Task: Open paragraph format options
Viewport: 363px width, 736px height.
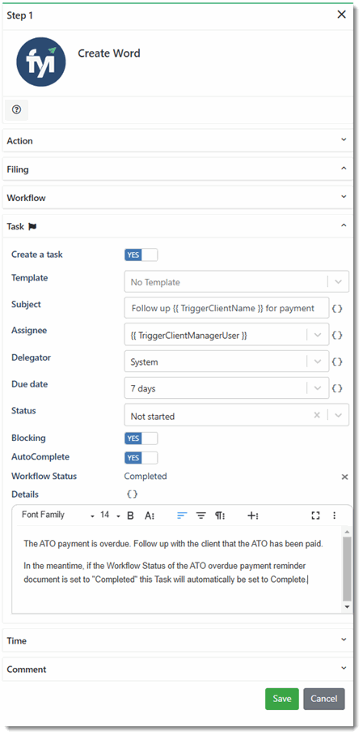Action: [x=220, y=516]
